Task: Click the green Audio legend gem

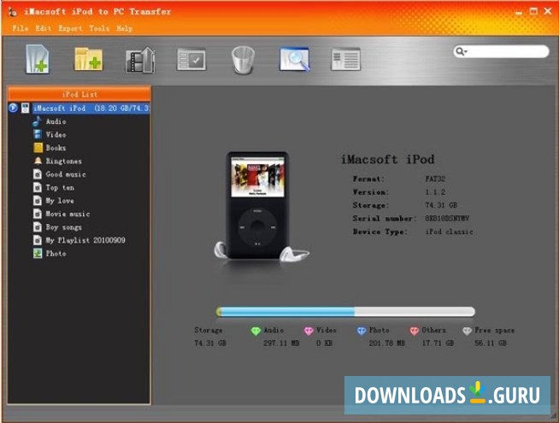Action: coord(256,331)
